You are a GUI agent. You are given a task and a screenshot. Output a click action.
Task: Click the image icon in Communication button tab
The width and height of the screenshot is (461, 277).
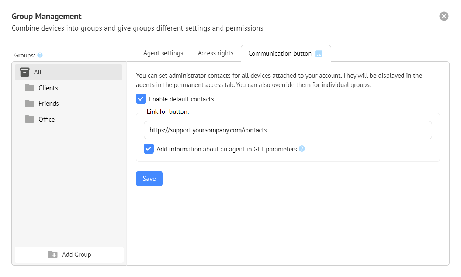point(319,54)
